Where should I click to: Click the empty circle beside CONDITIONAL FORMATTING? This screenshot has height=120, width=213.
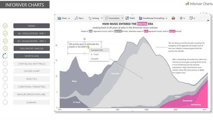(x=5, y=87)
